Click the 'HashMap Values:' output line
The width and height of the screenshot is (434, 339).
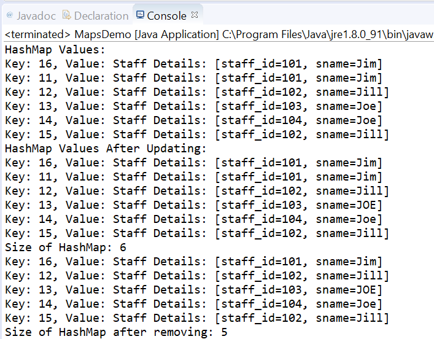[55, 50]
